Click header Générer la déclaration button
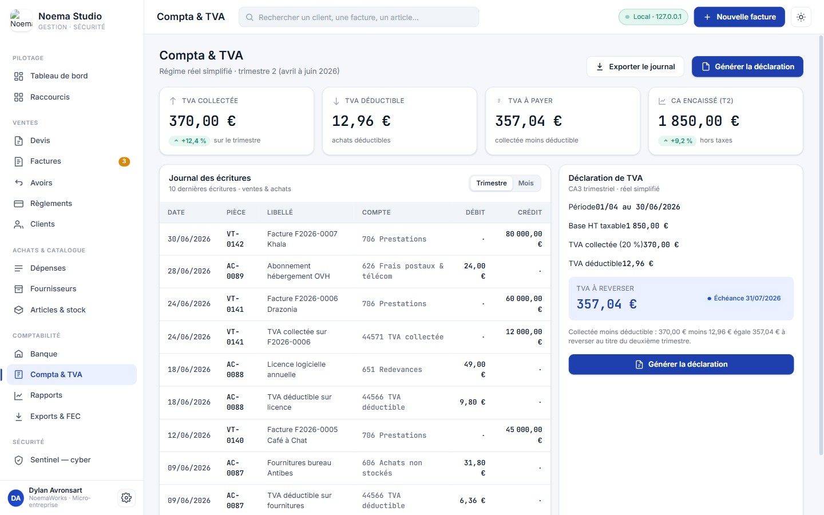Viewport: 824px width, 515px height. [x=747, y=66]
